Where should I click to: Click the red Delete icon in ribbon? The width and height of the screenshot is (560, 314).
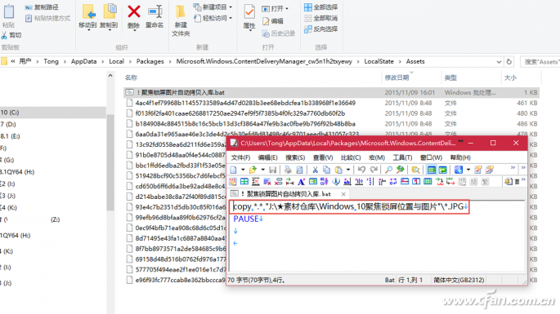[134, 12]
